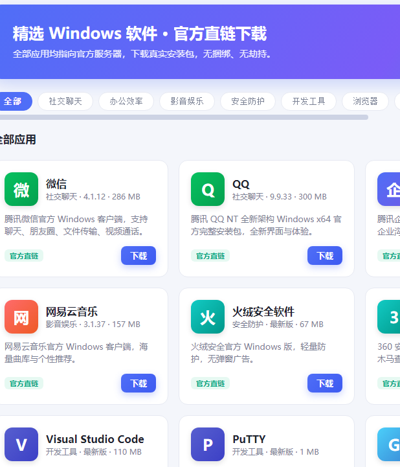Click the partially visible 360 app icon
The image size is (400, 467).
tap(389, 317)
